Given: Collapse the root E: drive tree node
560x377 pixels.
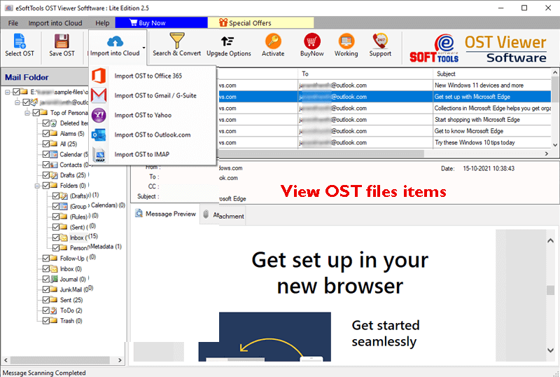Looking at the screenshot, I should pos(7,92).
